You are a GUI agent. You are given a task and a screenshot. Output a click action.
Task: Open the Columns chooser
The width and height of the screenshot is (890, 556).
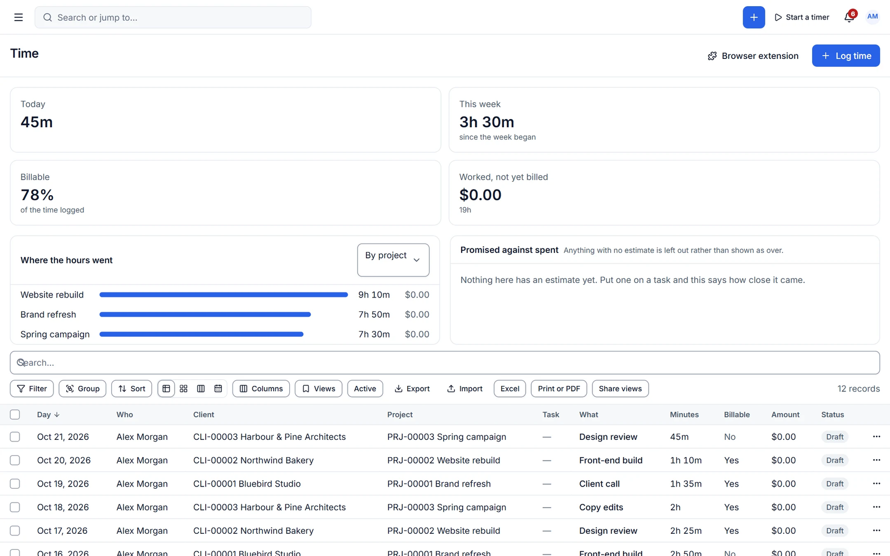point(261,389)
